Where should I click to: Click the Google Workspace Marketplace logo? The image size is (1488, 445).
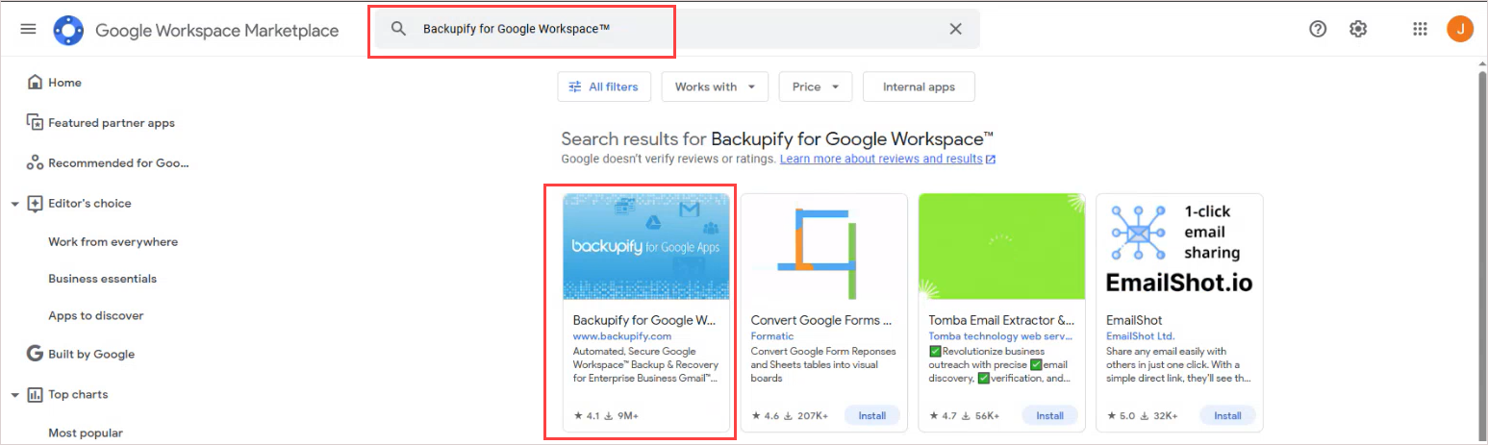[x=69, y=31]
